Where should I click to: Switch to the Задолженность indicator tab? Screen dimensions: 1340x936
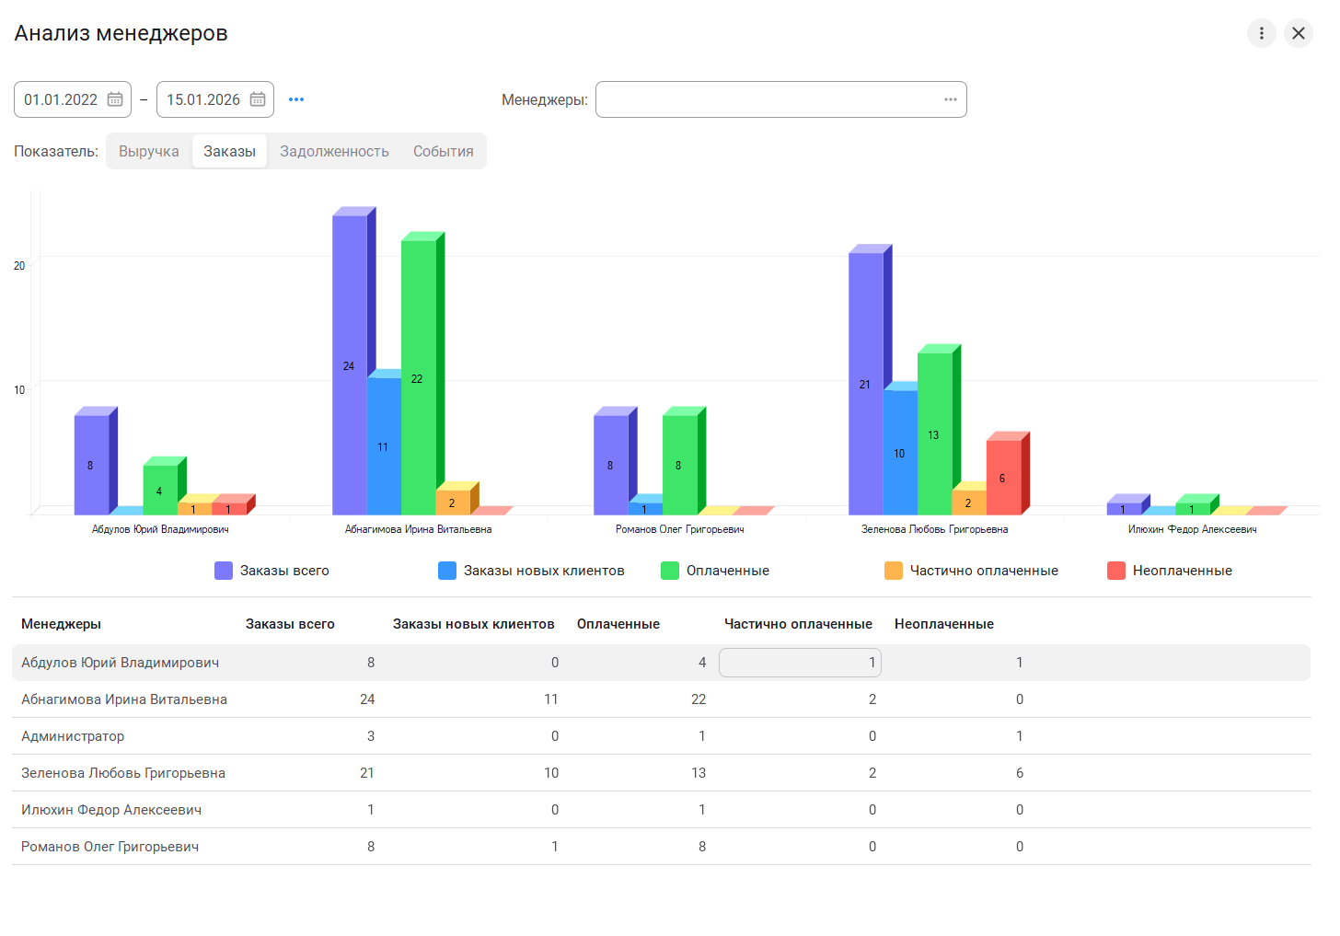pos(334,151)
